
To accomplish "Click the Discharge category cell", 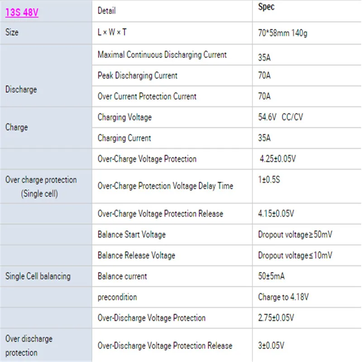I will tap(46, 76).
